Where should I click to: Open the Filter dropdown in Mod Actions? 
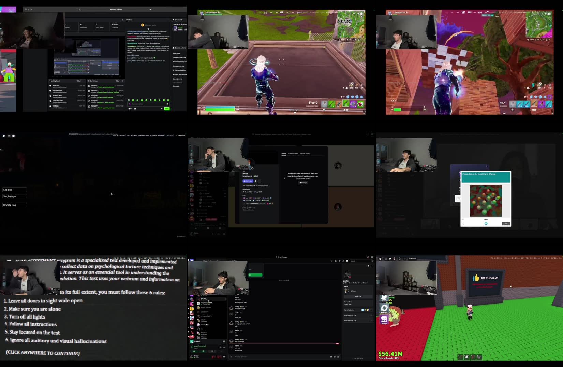(x=117, y=82)
